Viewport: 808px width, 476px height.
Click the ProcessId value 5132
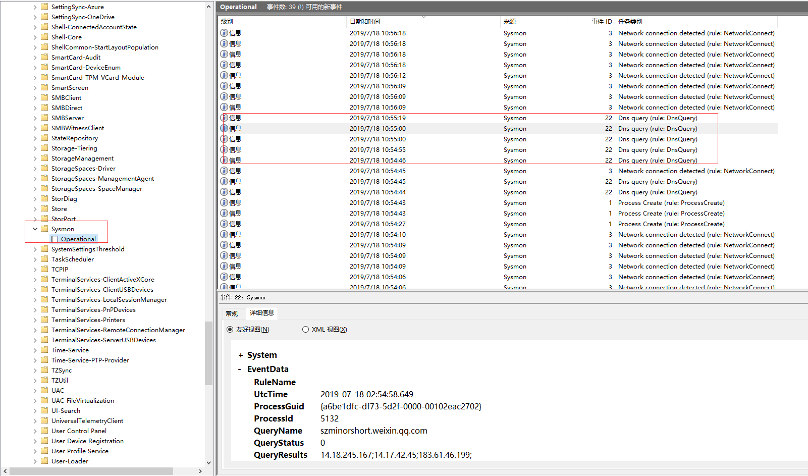pyautogui.click(x=330, y=418)
